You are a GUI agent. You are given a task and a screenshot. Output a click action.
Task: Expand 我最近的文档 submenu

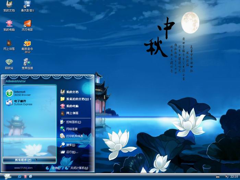[x=75, y=99]
